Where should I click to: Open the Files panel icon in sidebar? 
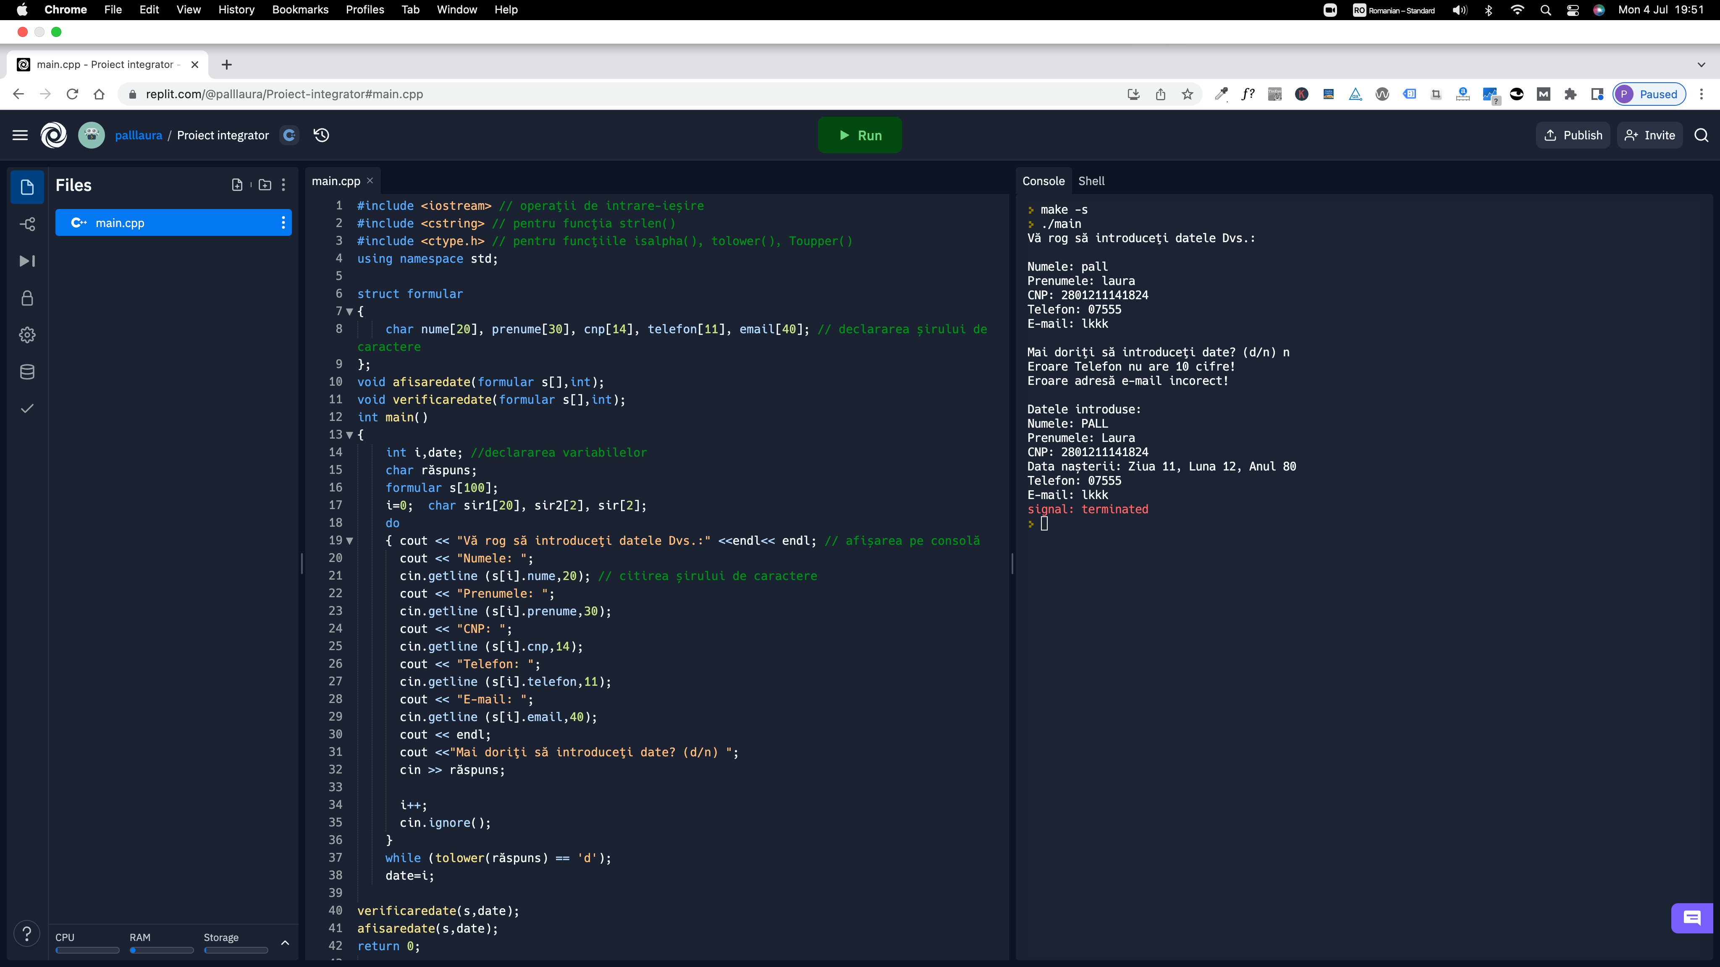pyautogui.click(x=27, y=187)
